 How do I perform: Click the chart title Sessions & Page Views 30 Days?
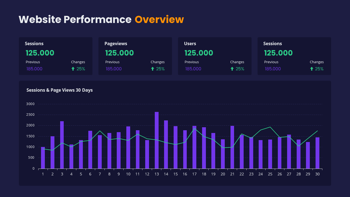pos(60,90)
